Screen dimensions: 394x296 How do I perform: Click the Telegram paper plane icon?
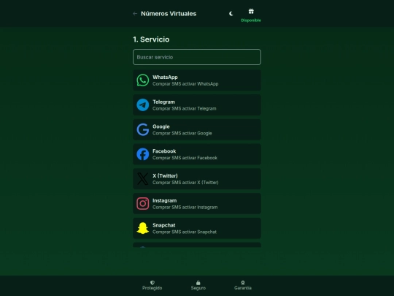(x=143, y=105)
